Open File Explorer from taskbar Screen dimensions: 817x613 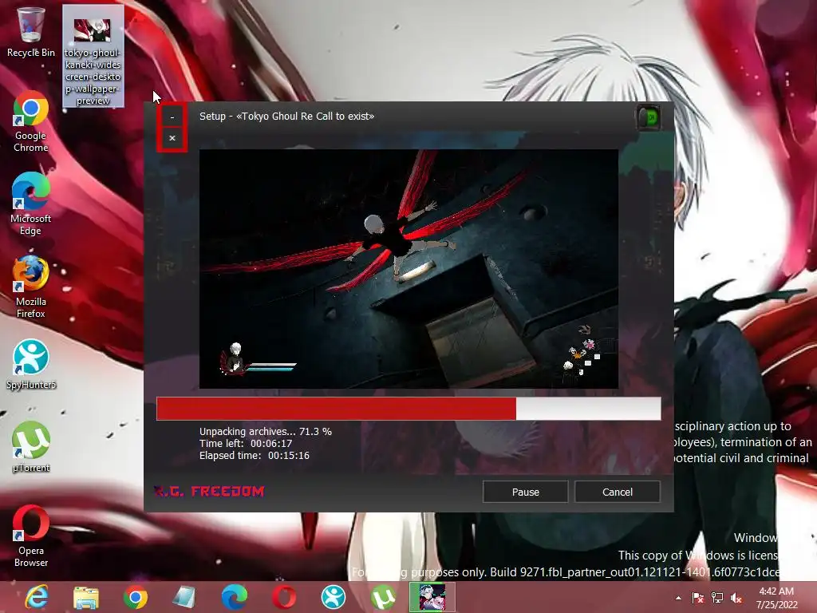pos(86,597)
